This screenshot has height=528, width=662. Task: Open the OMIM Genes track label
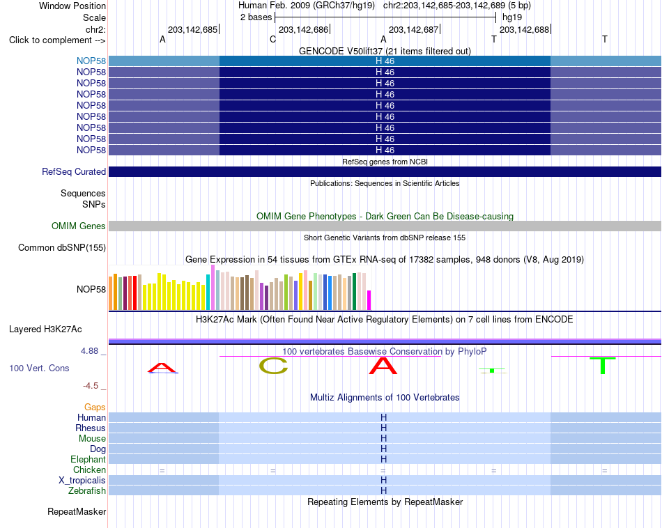pos(78,226)
